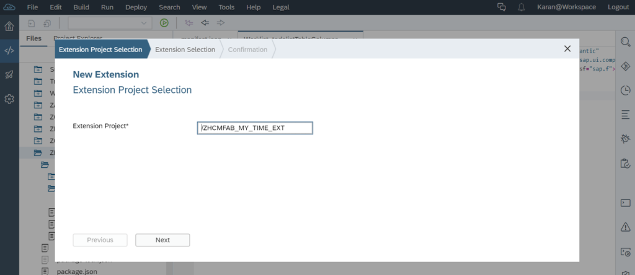Screen dimensions: 635x275
Task: Focus the Extension Project input field
Action: 255,128
